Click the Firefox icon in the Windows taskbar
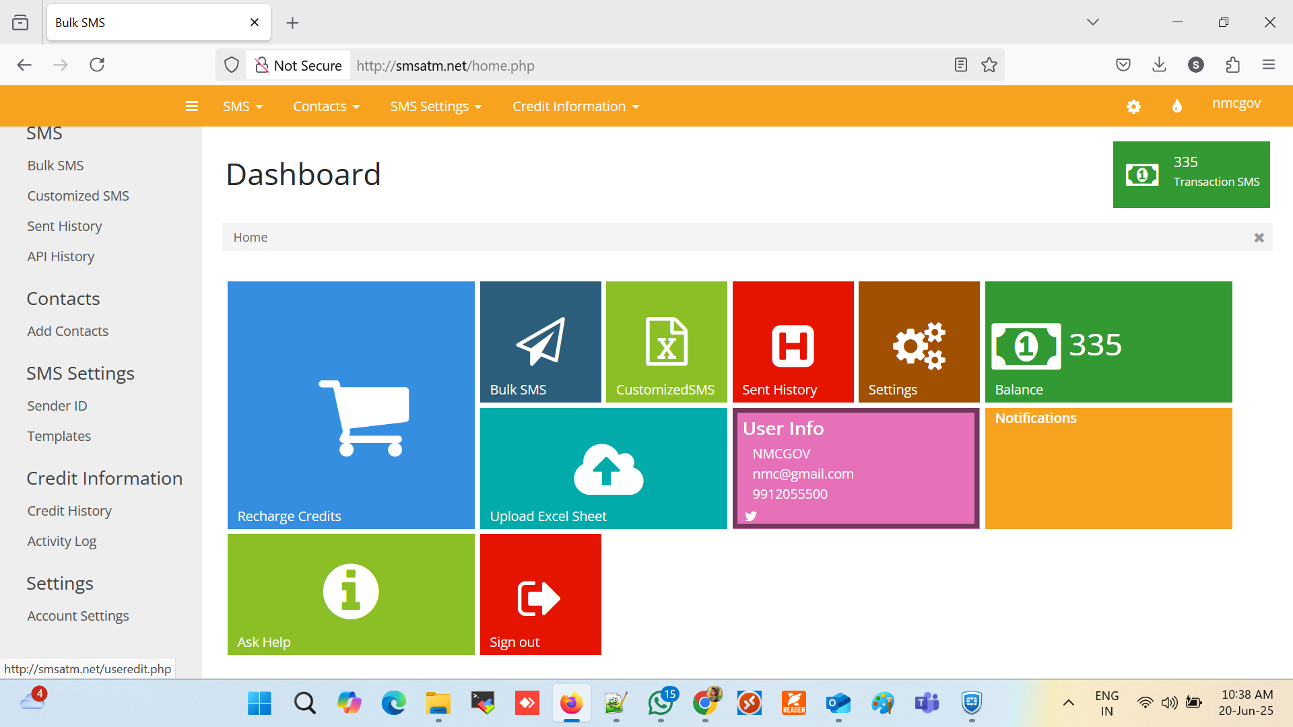The height and width of the screenshot is (727, 1293). pos(571,703)
